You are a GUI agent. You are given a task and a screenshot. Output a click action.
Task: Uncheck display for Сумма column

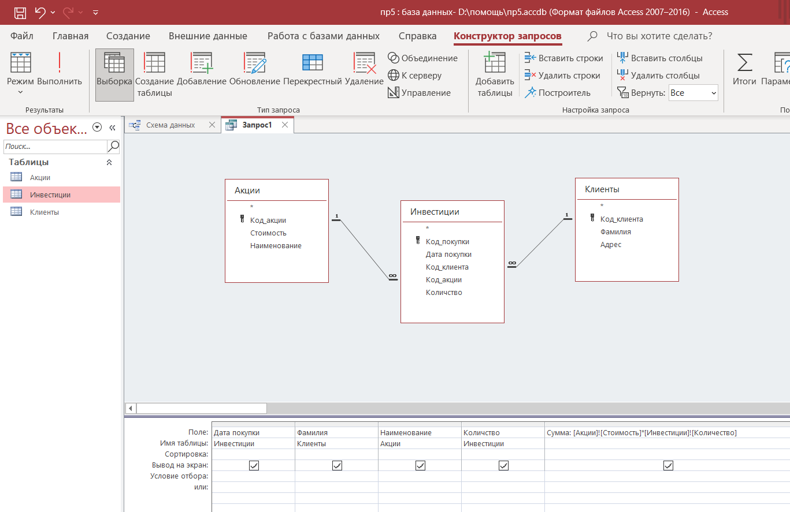coord(669,465)
